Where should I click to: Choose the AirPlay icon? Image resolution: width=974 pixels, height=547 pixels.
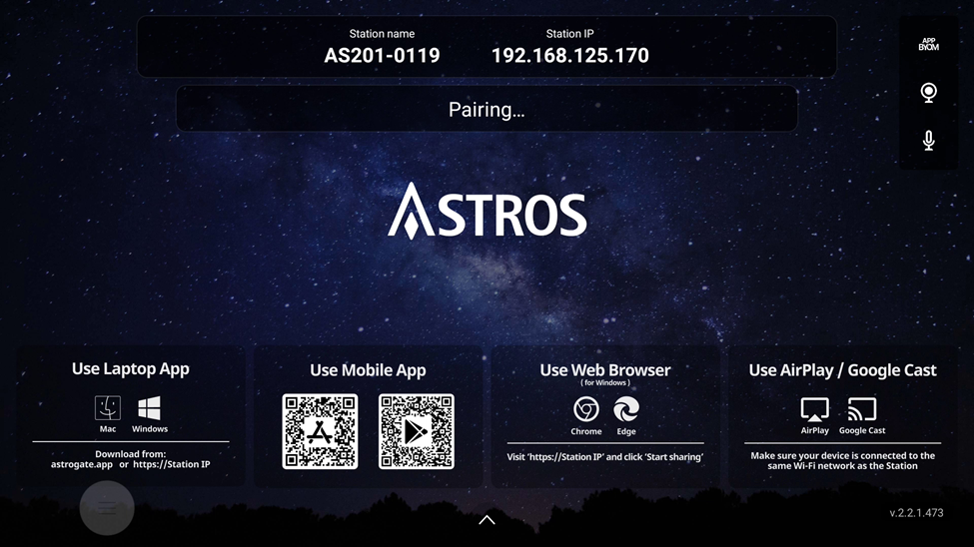tap(815, 409)
